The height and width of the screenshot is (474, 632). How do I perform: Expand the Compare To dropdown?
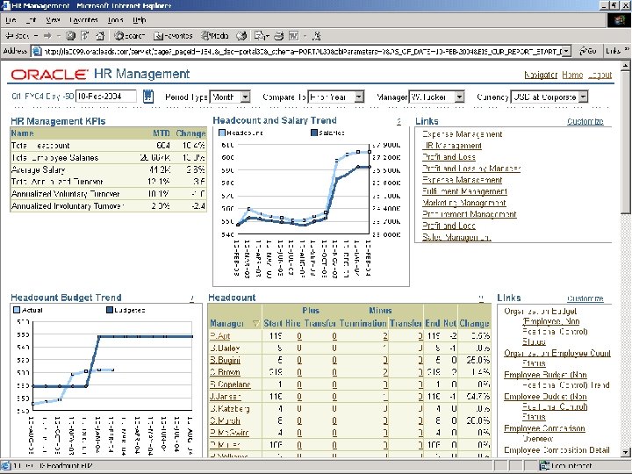click(359, 97)
